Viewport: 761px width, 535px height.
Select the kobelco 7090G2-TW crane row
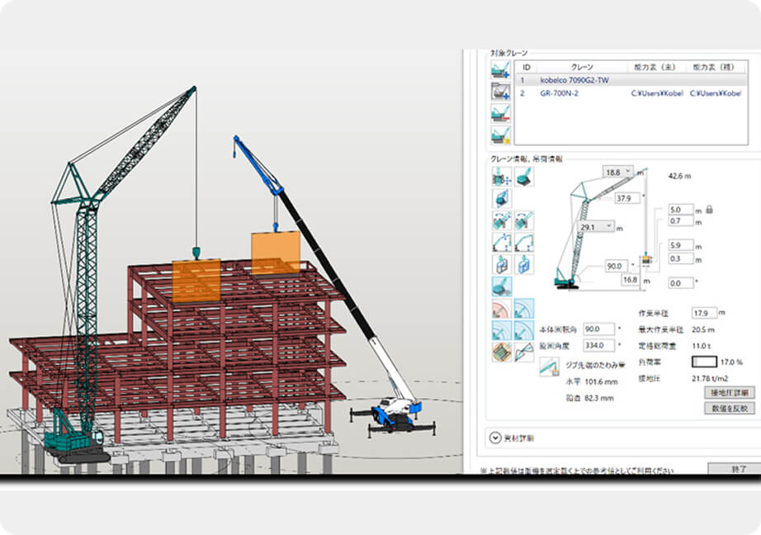[x=575, y=80]
